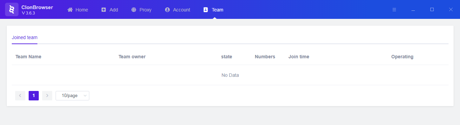
Task: Click the Team owner column header
Action: 132,57
